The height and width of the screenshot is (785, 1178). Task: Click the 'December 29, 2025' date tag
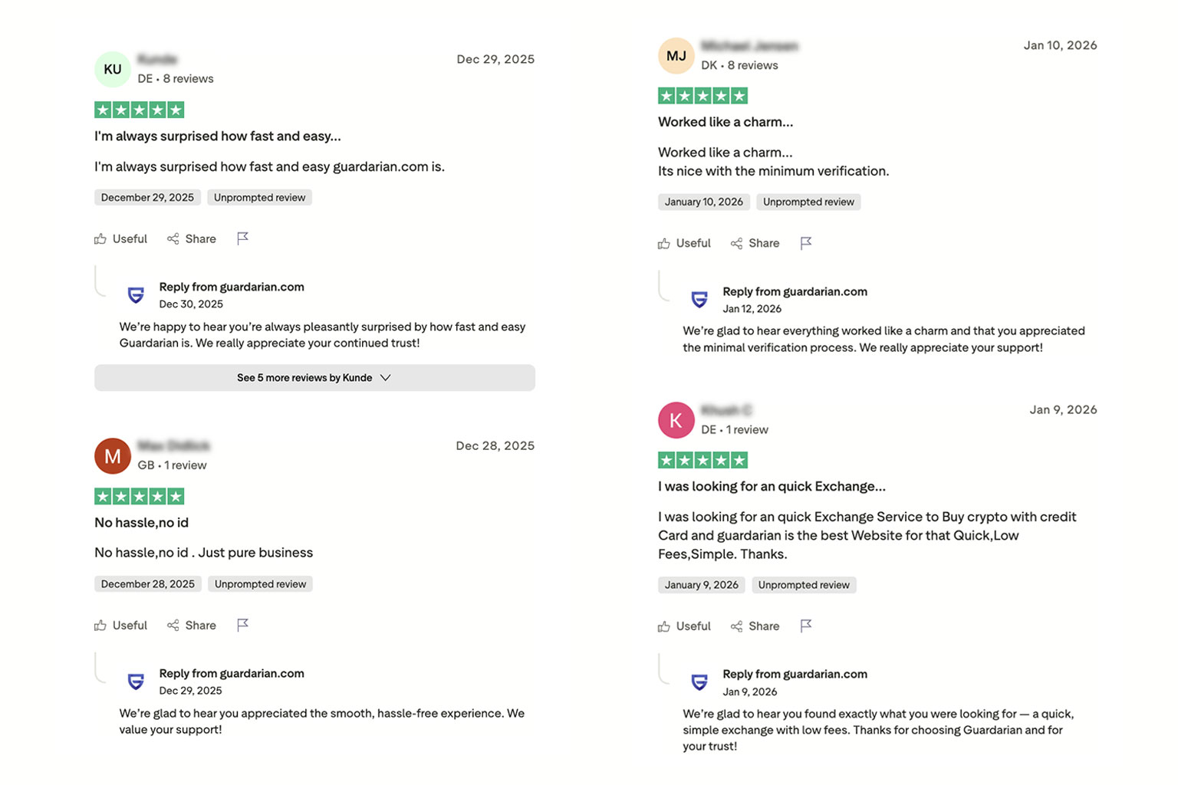pos(147,197)
